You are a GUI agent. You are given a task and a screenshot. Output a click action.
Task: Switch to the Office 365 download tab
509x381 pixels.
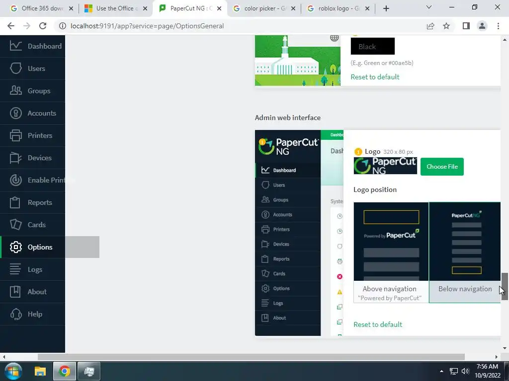point(42,8)
